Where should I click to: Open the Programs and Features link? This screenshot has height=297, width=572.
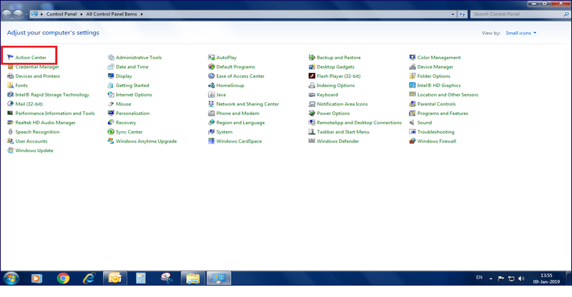pyautogui.click(x=443, y=113)
